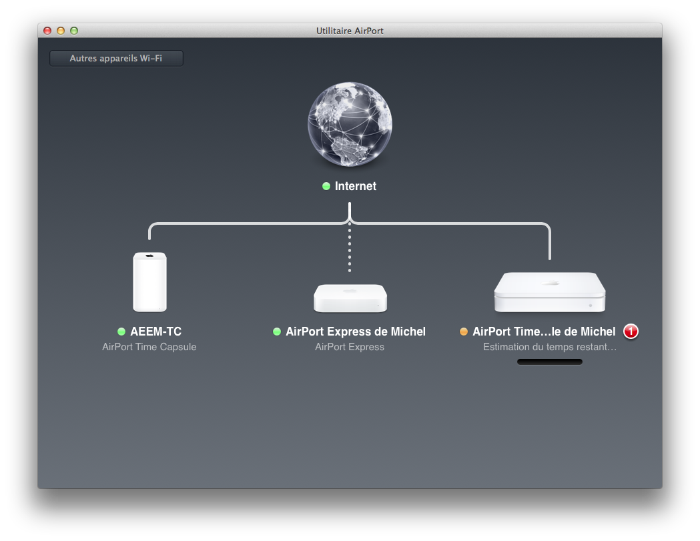This screenshot has width=700, height=541.
Task: Click the Estimation du temps restant progress bar
Action: coord(549,362)
